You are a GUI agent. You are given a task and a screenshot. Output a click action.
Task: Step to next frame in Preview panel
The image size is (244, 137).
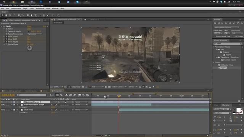226,23
